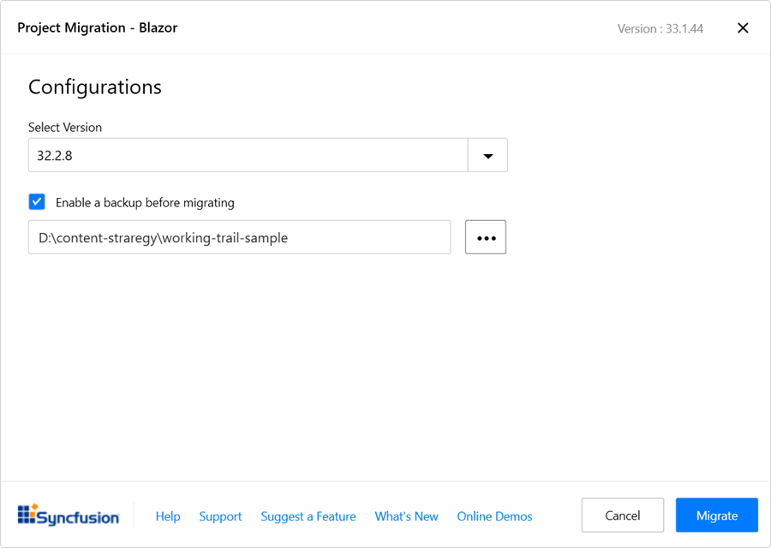The image size is (771, 548).
Task: Browse Online Demos
Action: (x=494, y=516)
